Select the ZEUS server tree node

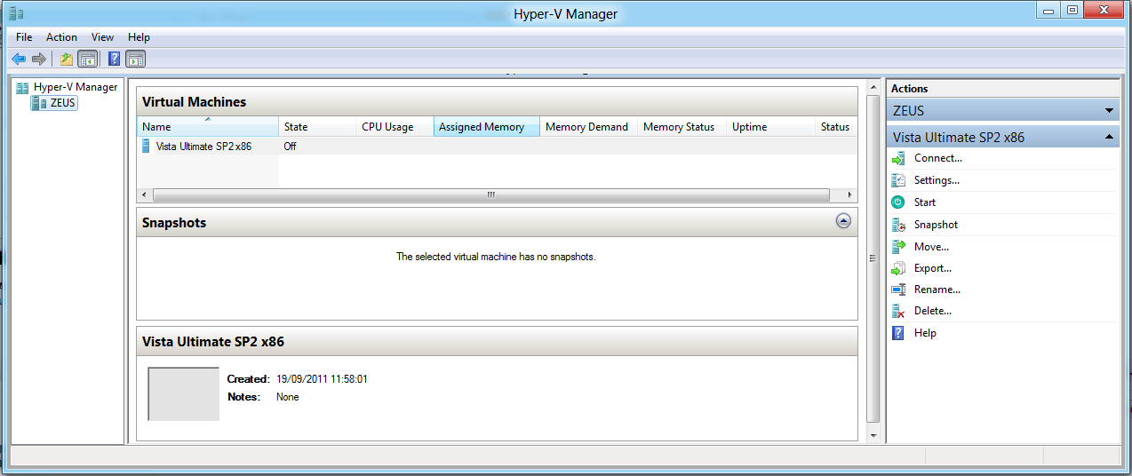pos(63,103)
